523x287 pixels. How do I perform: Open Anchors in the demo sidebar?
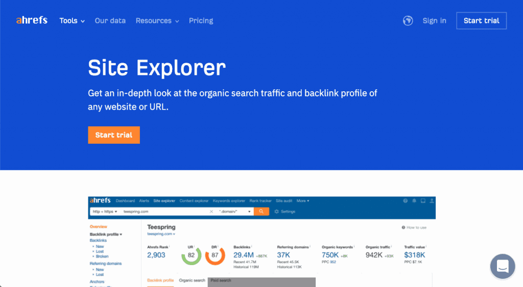point(97,282)
